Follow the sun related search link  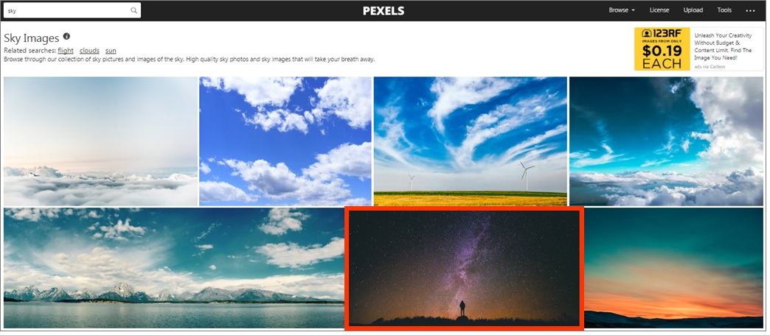(111, 51)
